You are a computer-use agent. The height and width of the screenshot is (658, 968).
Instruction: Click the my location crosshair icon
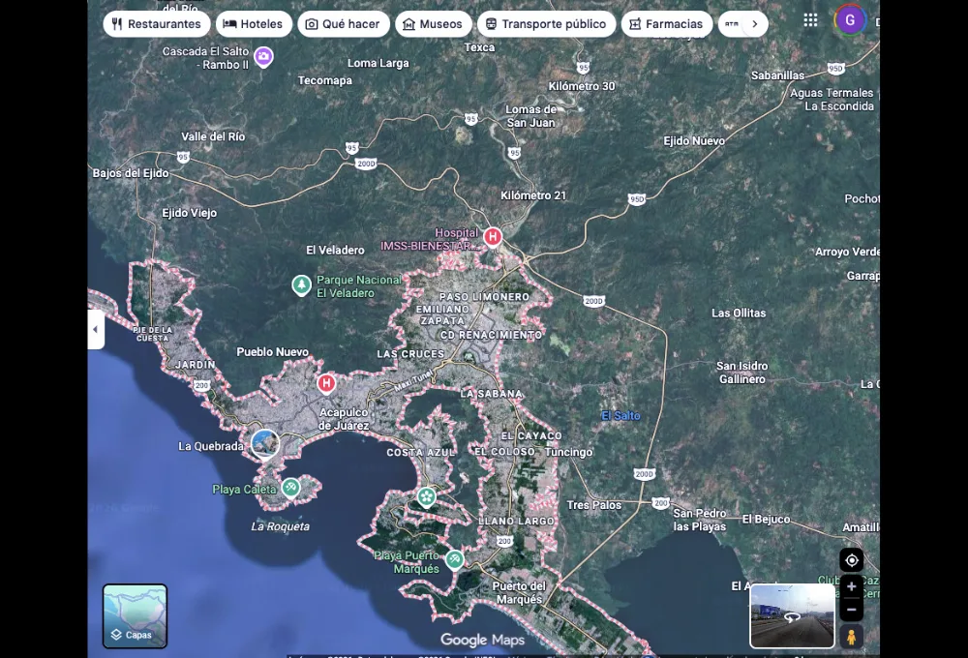(851, 559)
